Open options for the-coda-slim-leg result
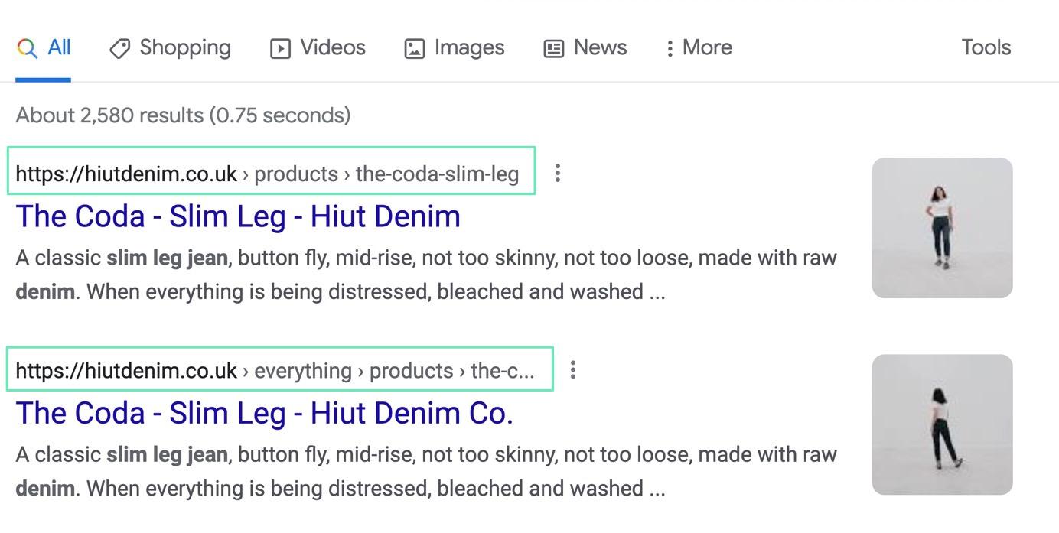Viewport: 1059px width, 533px height. (558, 174)
